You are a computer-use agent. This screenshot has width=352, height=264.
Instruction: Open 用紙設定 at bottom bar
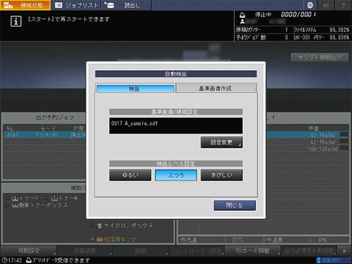[x=29, y=250]
